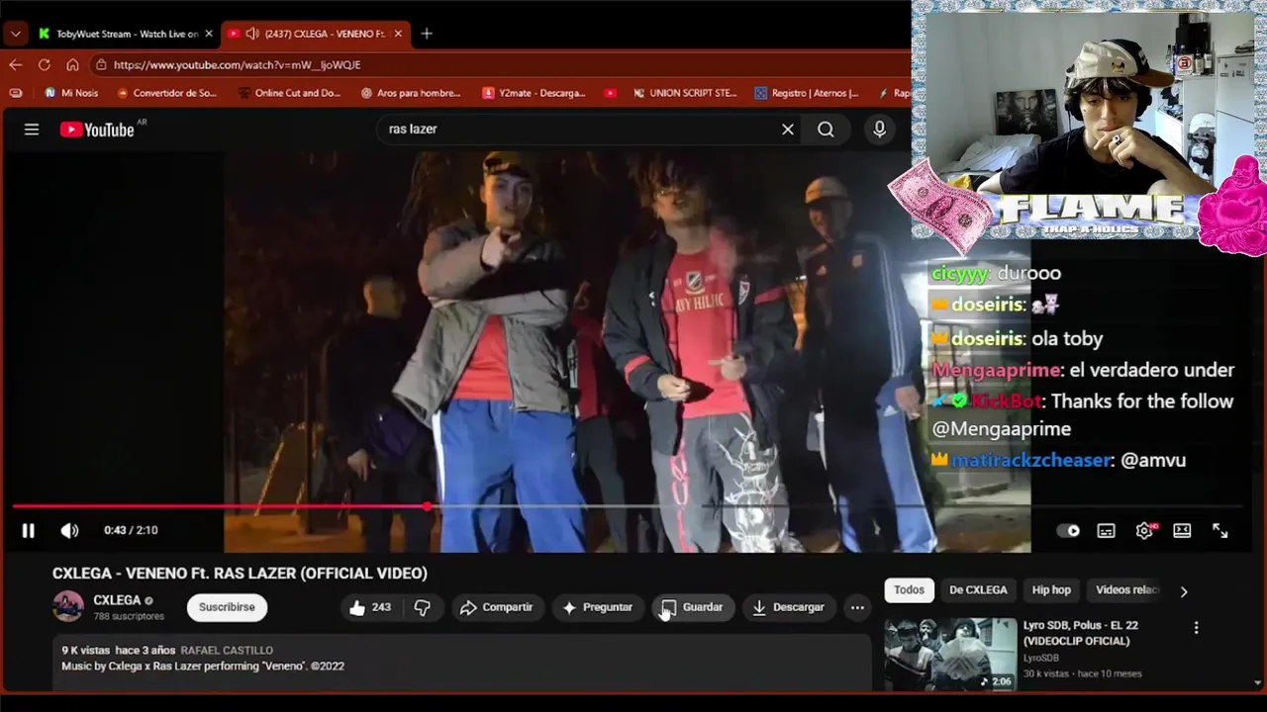Dislike the video with the thumbs-down icon
The width and height of the screenshot is (1267, 712).
coord(422,607)
